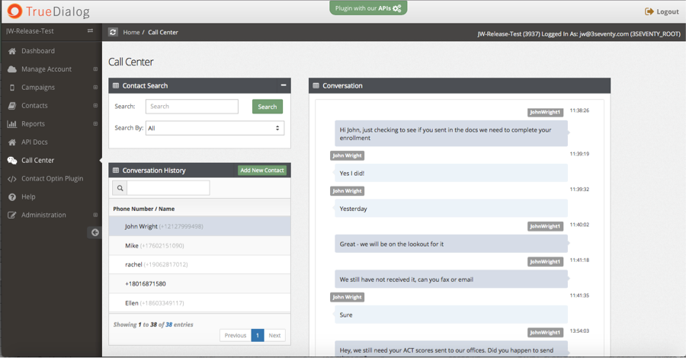Select the +18016871580 conversation row
686x358 pixels.
(200, 283)
